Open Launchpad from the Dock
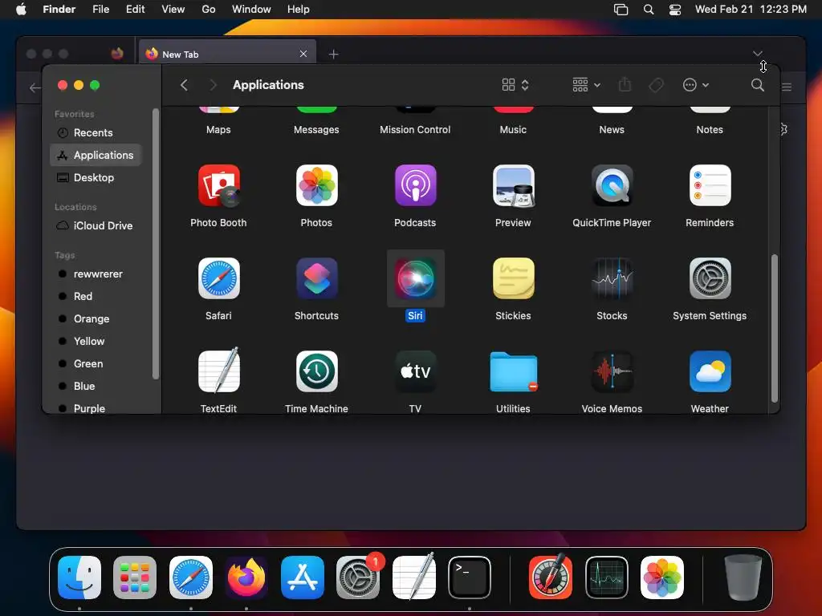Image resolution: width=822 pixels, height=616 pixels. click(135, 577)
